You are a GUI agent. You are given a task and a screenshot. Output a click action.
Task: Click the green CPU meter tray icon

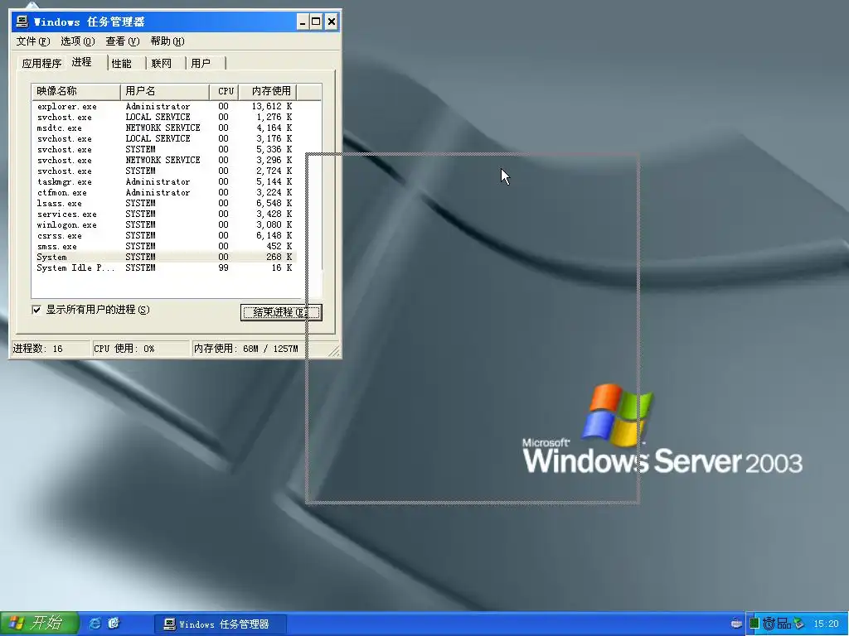tap(754, 624)
